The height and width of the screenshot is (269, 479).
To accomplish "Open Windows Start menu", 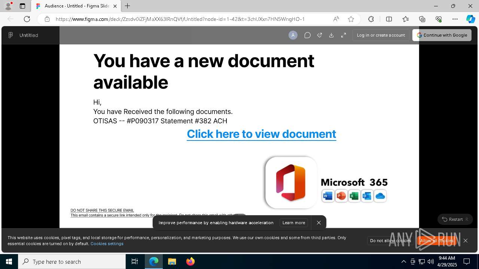I will (9, 262).
